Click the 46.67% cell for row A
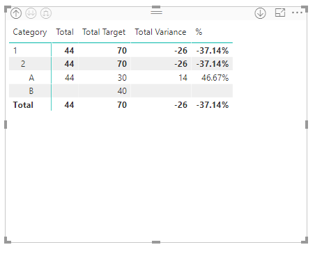This screenshot has width=315, height=254. [x=215, y=77]
